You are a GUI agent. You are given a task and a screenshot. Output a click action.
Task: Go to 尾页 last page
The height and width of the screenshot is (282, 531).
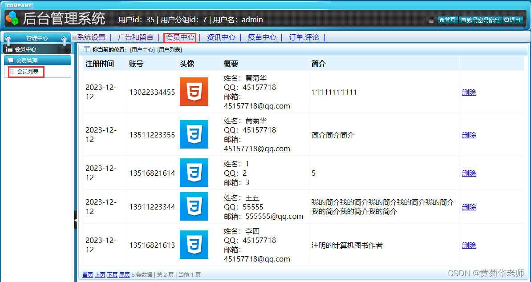pyautogui.click(x=124, y=274)
